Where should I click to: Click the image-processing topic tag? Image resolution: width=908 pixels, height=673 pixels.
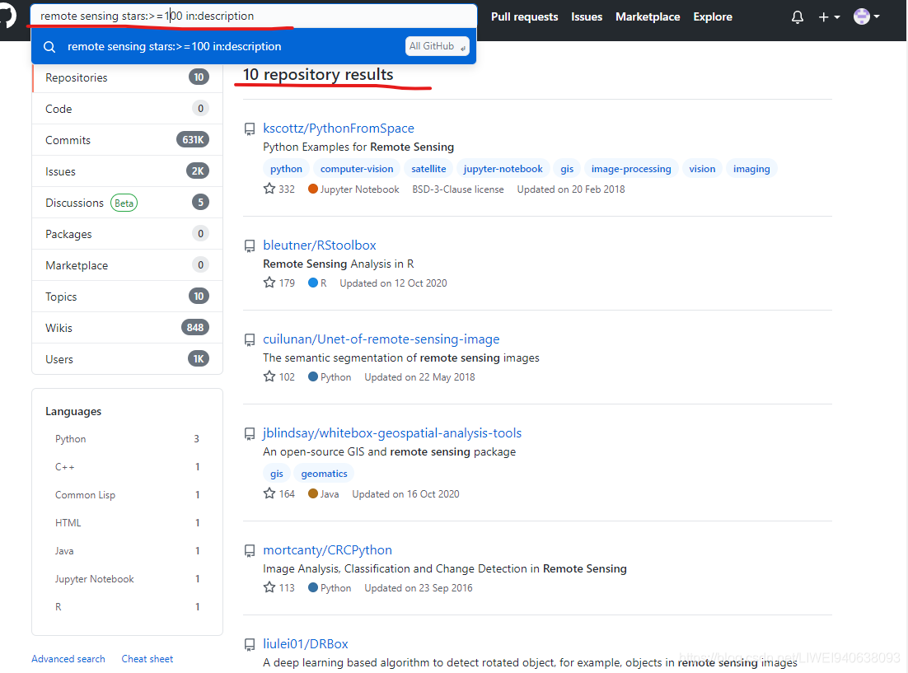click(631, 169)
